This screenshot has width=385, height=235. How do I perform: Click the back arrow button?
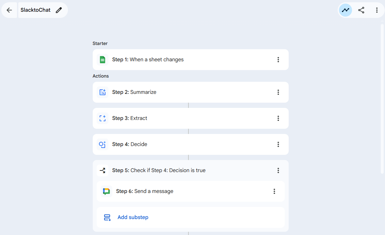tap(9, 10)
